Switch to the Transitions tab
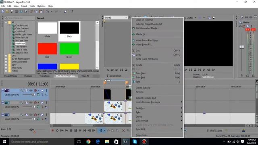Viewport: 258px width, 145px height. (x=44, y=76)
